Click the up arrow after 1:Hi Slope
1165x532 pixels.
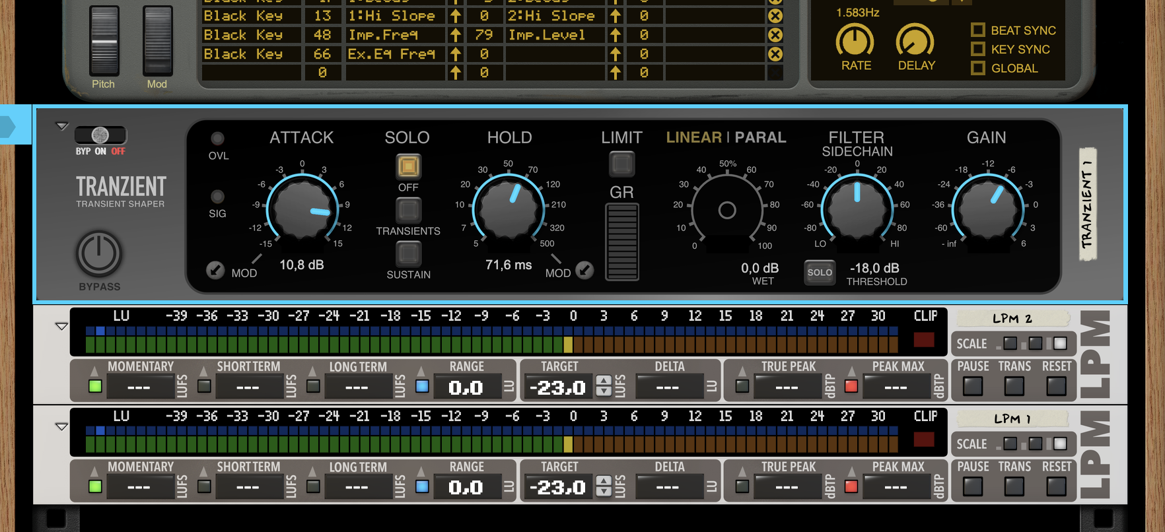coord(456,16)
